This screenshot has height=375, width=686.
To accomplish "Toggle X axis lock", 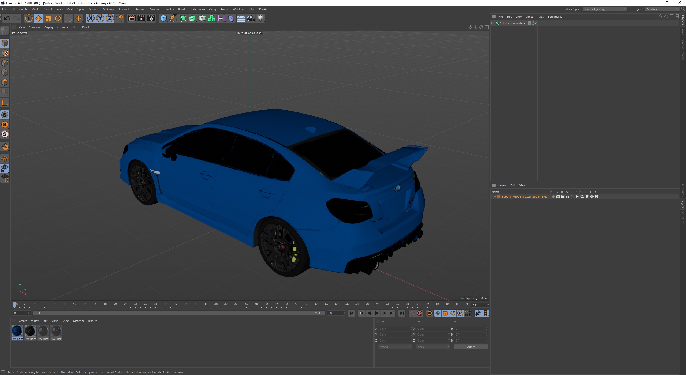I will (91, 18).
